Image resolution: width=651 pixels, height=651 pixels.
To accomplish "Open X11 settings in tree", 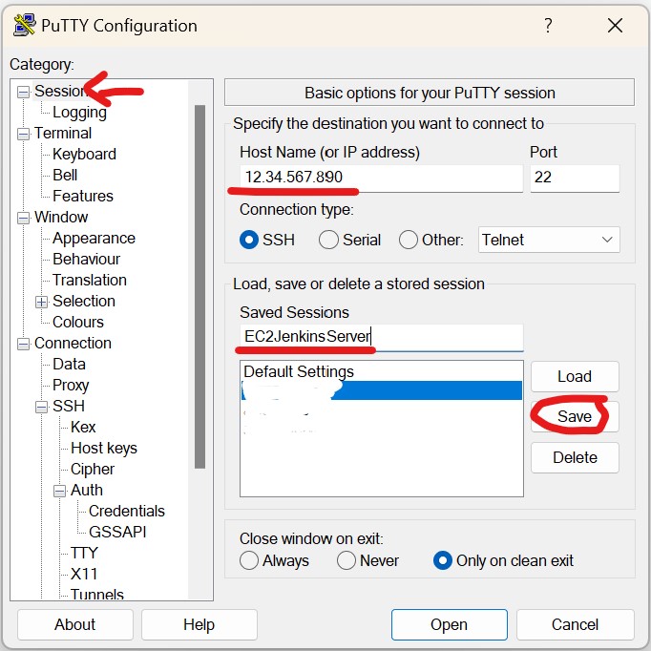I will [x=84, y=575].
